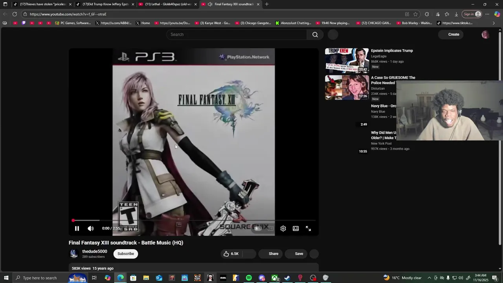The height and width of the screenshot is (283, 503).
Task: Open the weather widget showing 16°C
Action: [402, 278]
